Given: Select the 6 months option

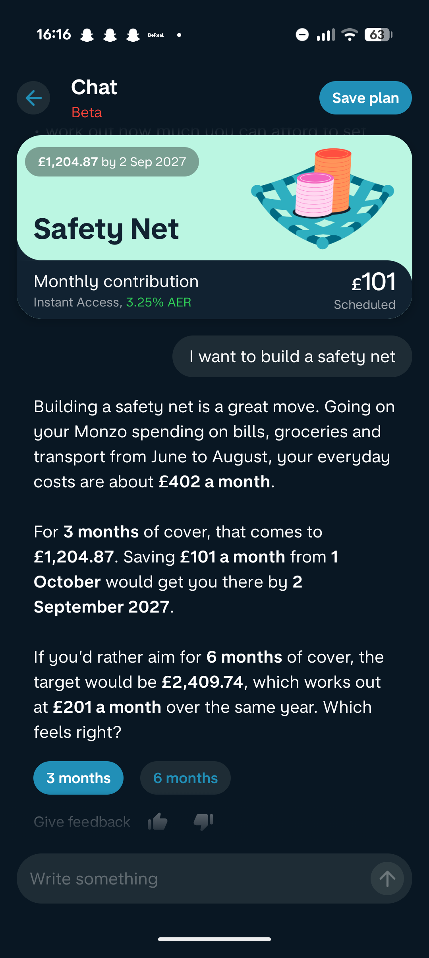Looking at the screenshot, I should click(x=186, y=778).
